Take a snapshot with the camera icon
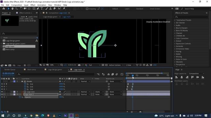 point(79,65)
